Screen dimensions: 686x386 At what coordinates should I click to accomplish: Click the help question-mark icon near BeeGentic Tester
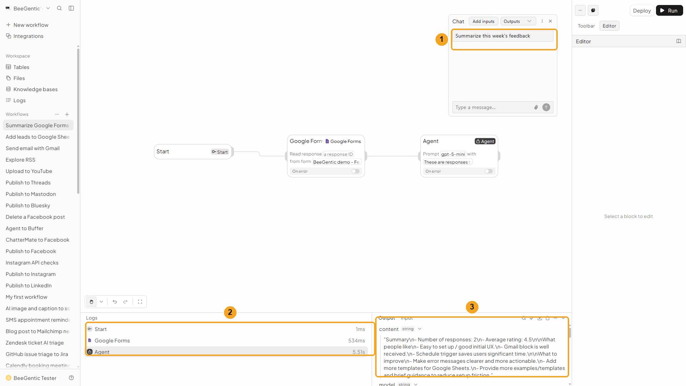(71, 378)
